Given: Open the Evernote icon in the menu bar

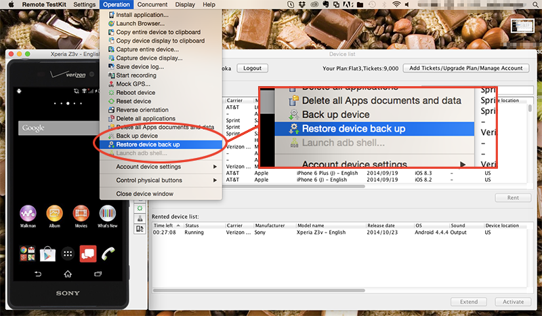Looking at the screenshot, I should [x=325, y=5].
